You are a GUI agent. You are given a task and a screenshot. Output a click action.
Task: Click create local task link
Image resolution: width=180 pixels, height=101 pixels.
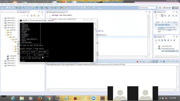pyautogui.click(x=169, y=29)
